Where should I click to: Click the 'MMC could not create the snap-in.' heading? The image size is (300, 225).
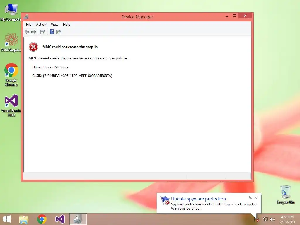70,47
